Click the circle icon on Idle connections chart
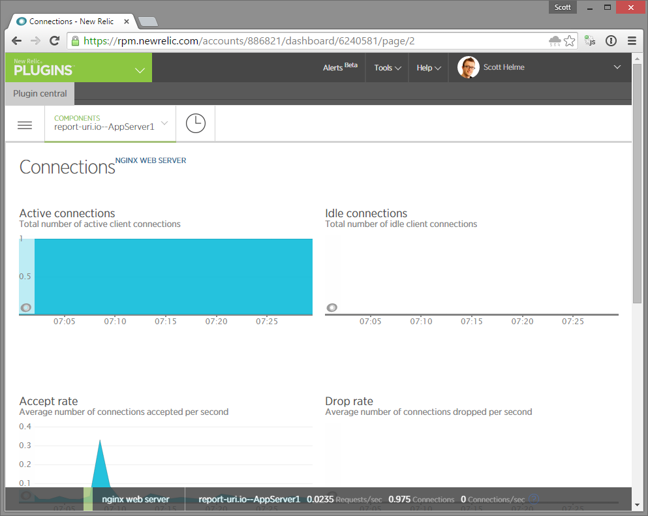Image resolution: width=648 pixels, height=516 pixels. coord(332,307)
